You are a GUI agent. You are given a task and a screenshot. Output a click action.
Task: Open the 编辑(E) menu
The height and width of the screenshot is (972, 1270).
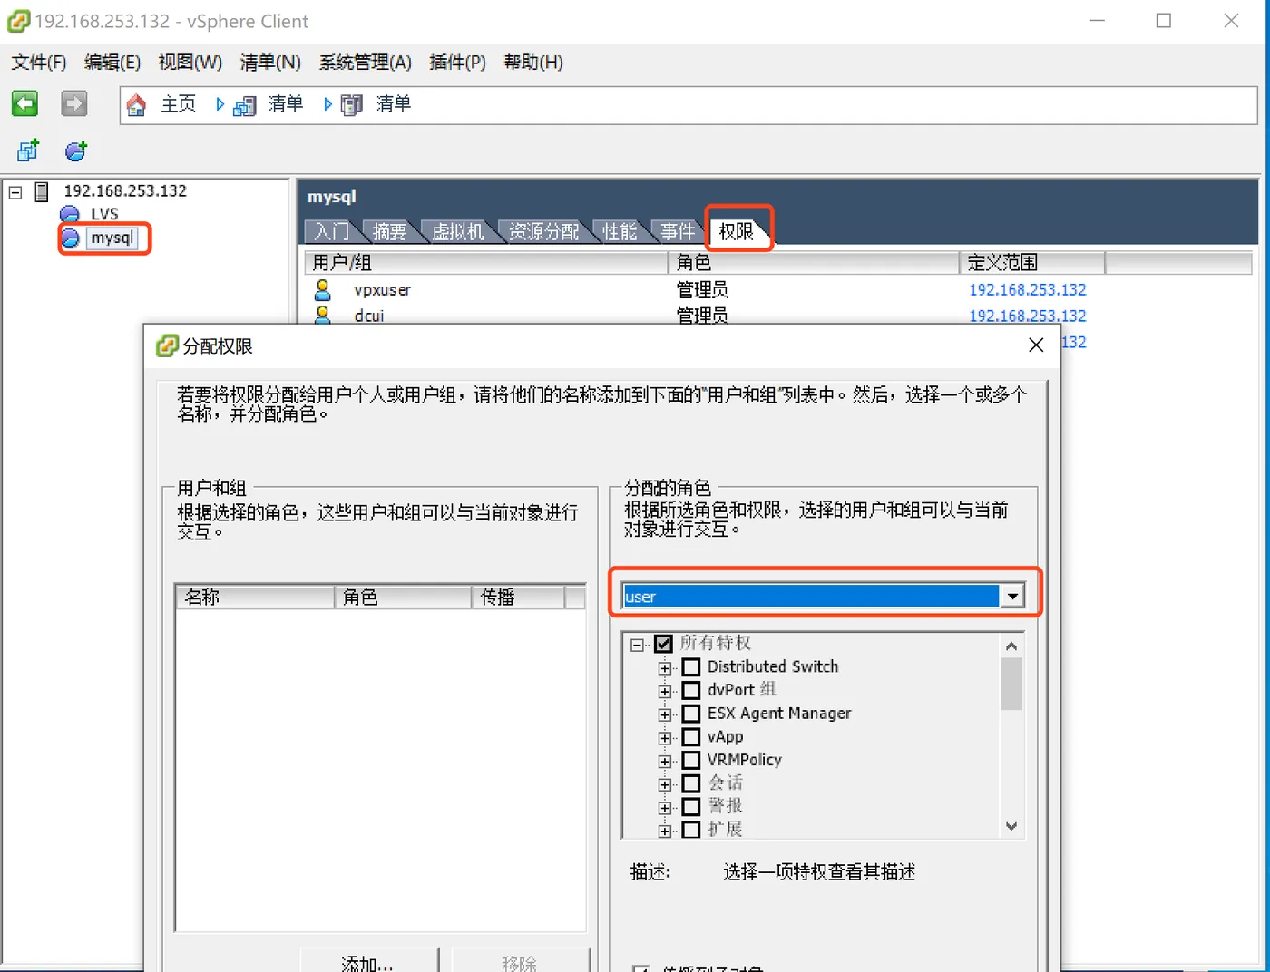pyautogui.click(x=112, y=63)
